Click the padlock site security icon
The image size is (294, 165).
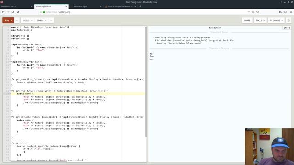pos(44,12)
